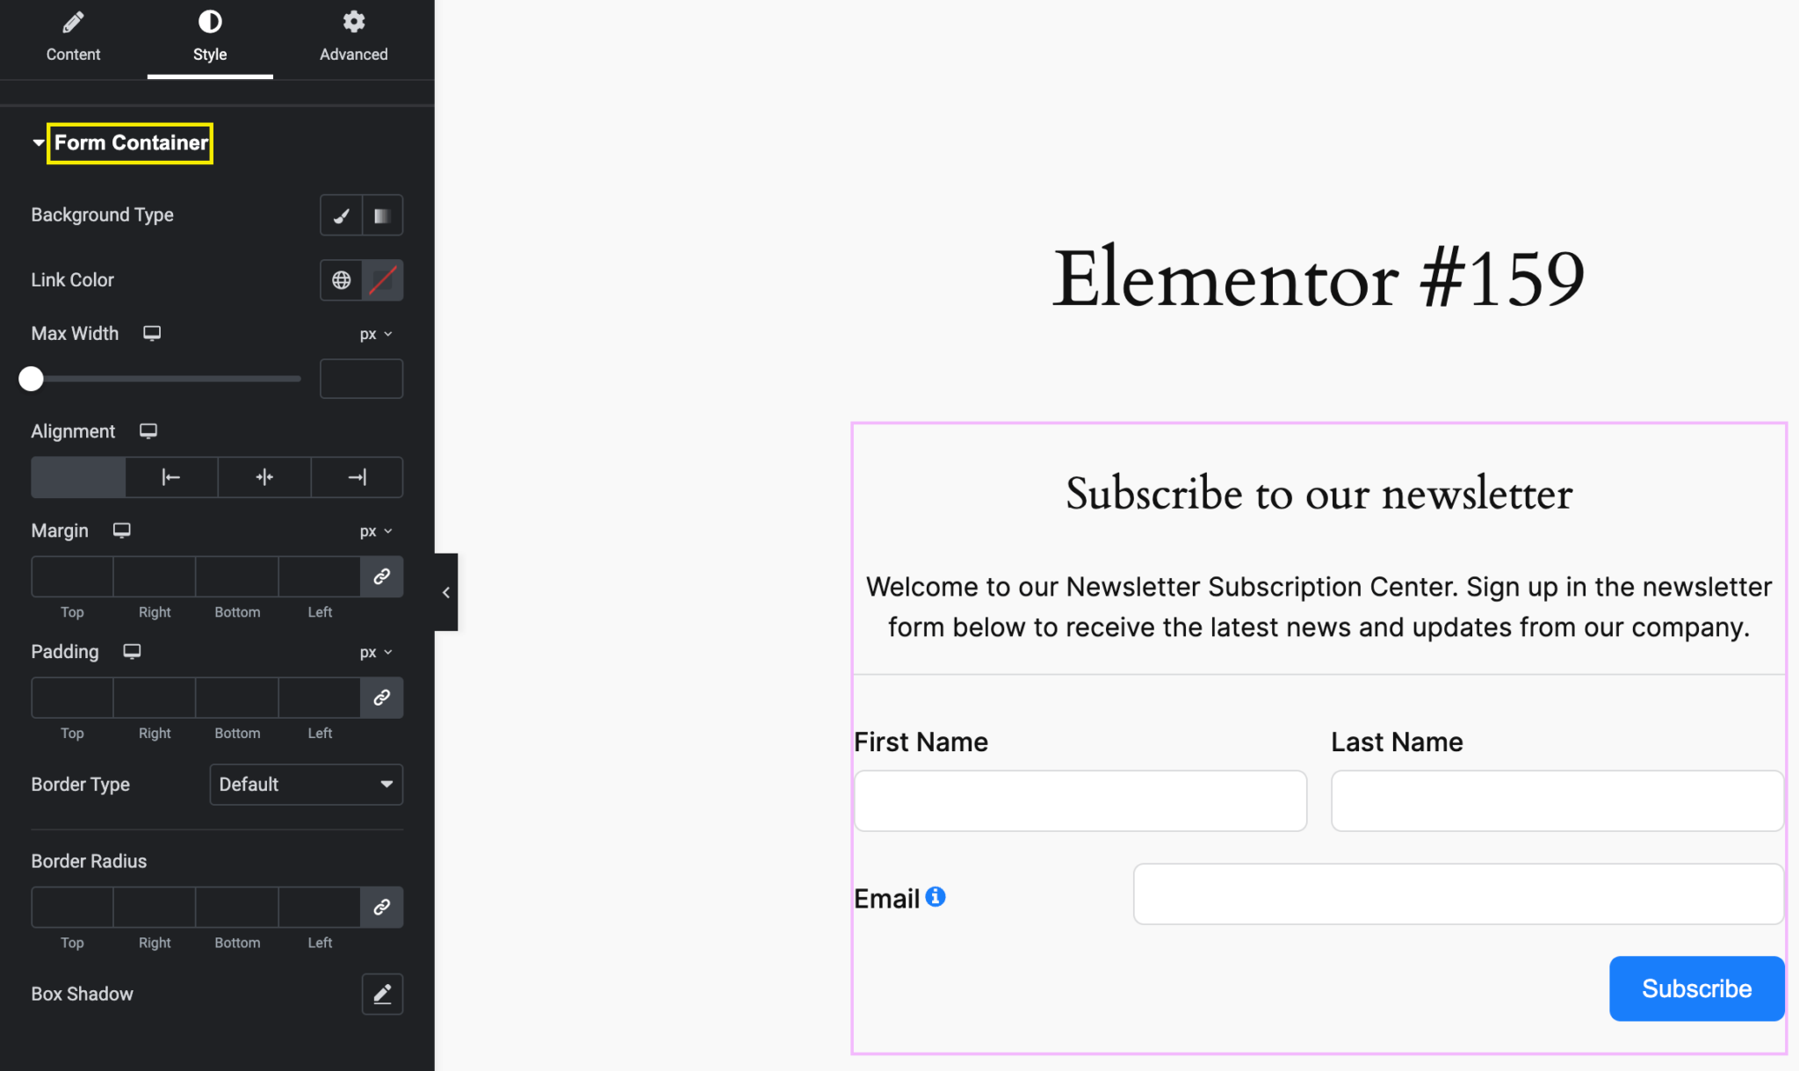Open the Border Type dropdown
This screenshot has width=1799, height=1071.
pos(306,784)
